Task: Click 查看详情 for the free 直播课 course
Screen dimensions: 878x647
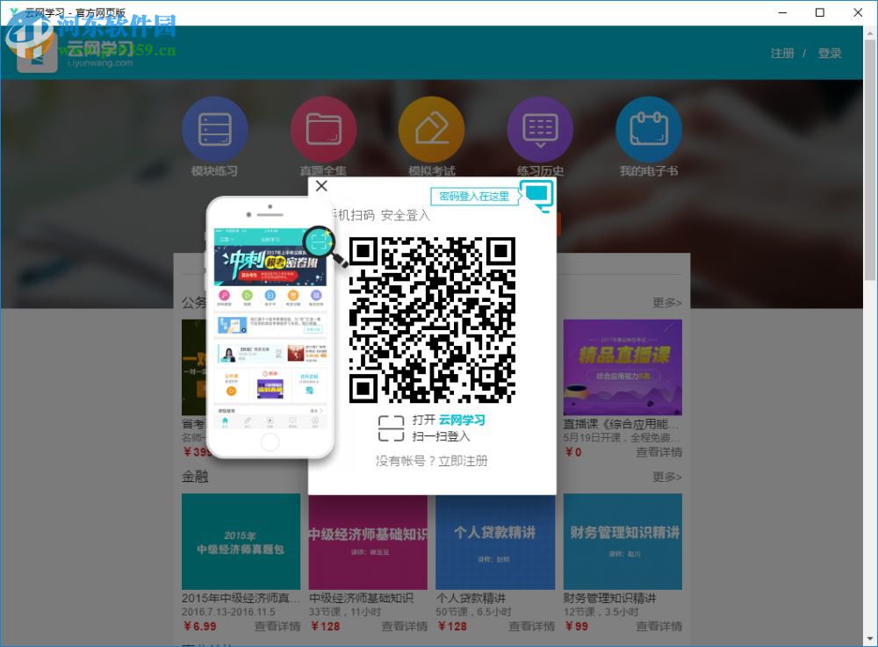Action: [658, 451]
